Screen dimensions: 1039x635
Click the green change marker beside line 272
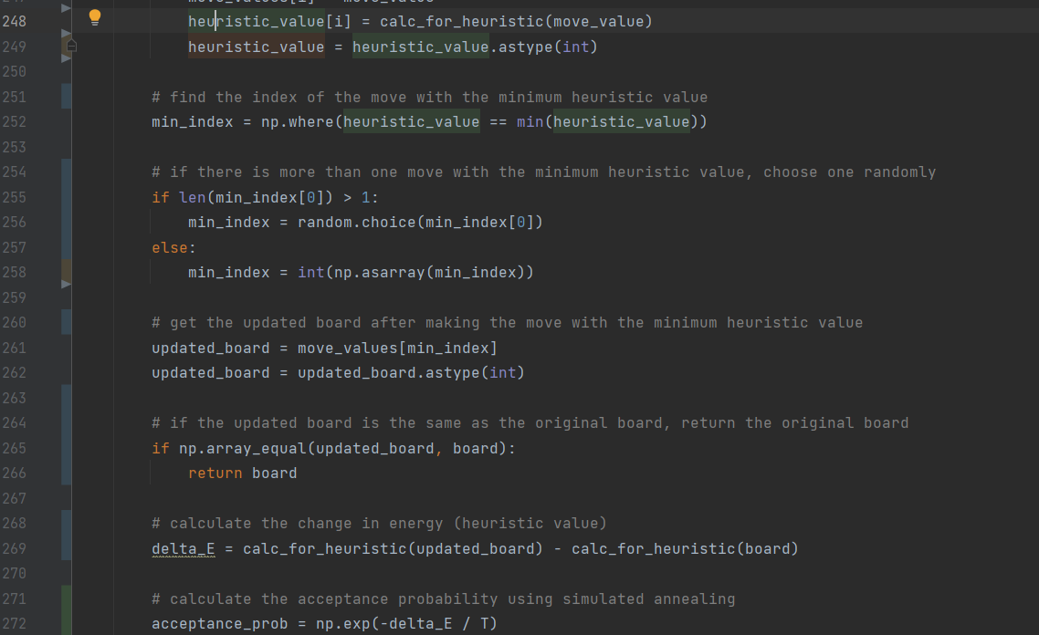[x=66, y=623]
